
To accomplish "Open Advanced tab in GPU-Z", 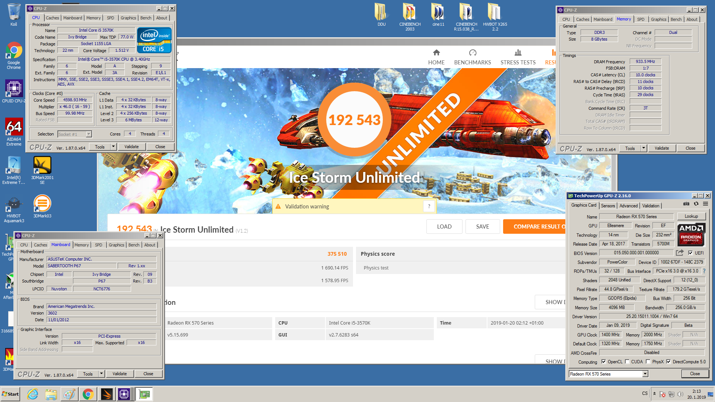I will (x=629, y=206).
